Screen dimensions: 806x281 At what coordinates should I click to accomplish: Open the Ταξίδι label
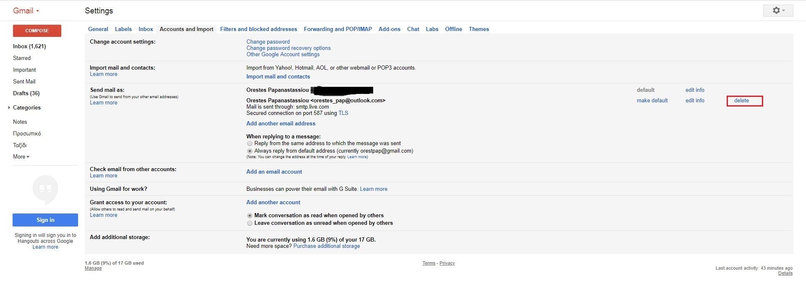tap(20, 145)
